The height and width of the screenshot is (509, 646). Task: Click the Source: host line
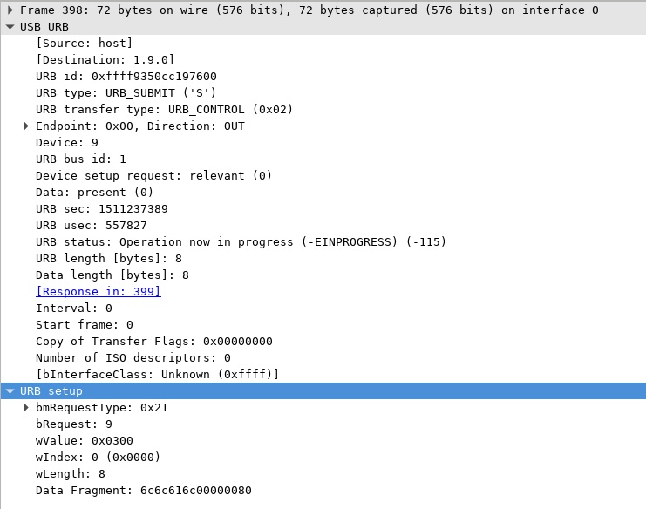click(x=84, y=43)
